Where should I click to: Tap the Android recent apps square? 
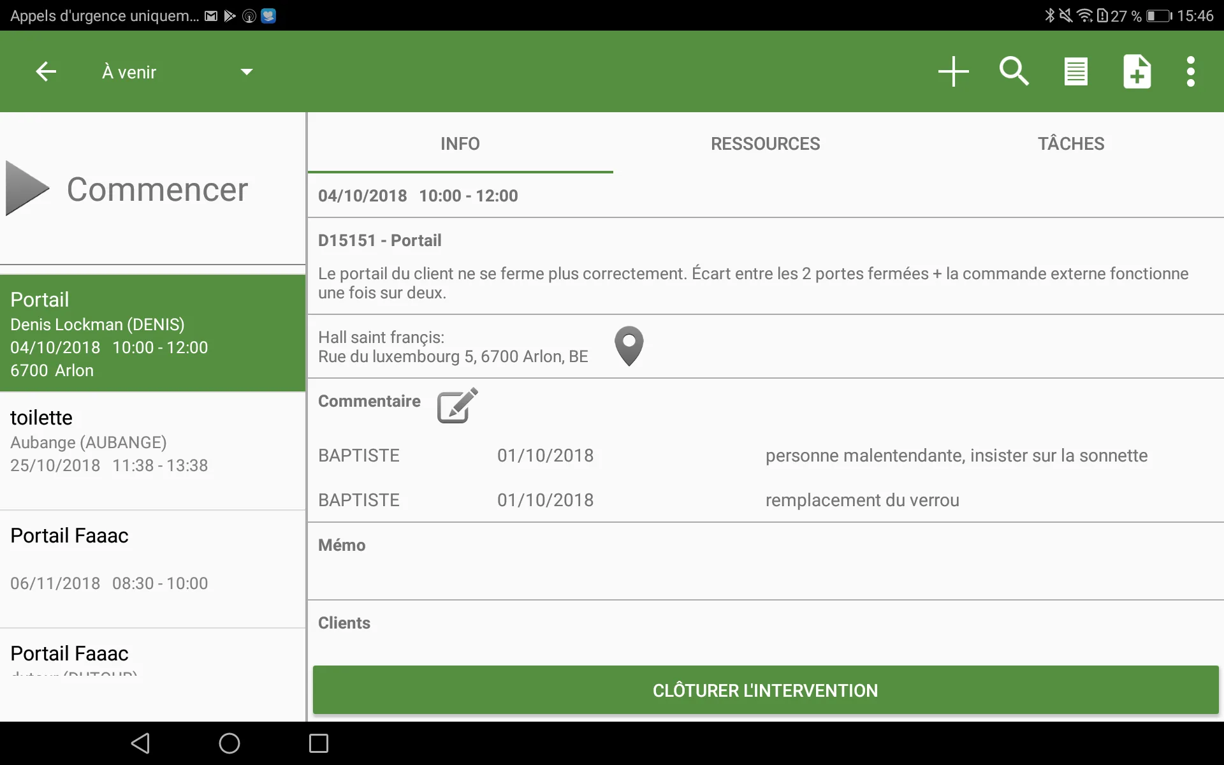[319, 743]
